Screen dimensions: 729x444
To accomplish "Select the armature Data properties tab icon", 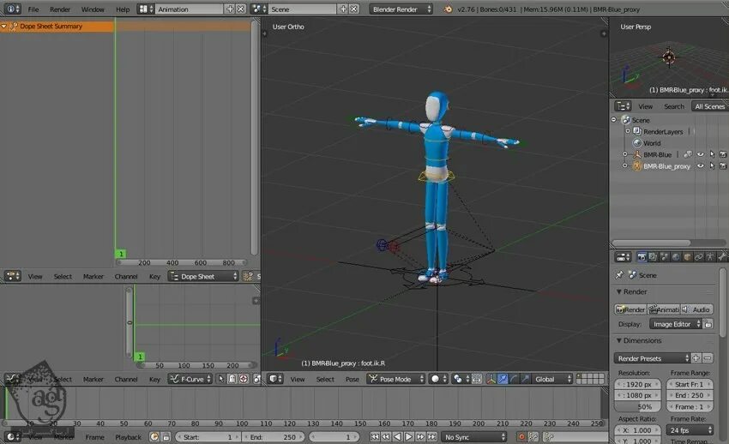I will coord(710,257).
